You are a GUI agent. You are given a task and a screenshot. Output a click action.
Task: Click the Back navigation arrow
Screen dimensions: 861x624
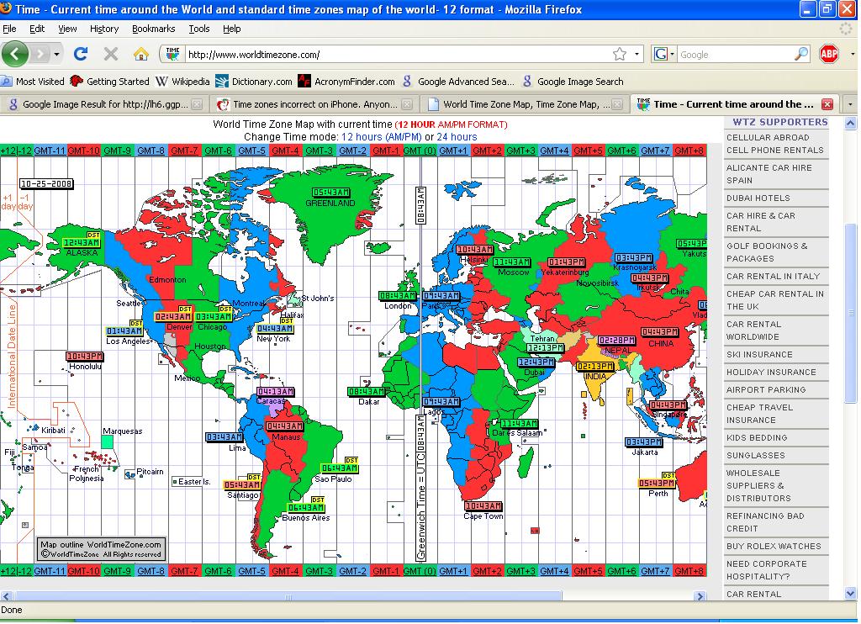click(15, 54)
